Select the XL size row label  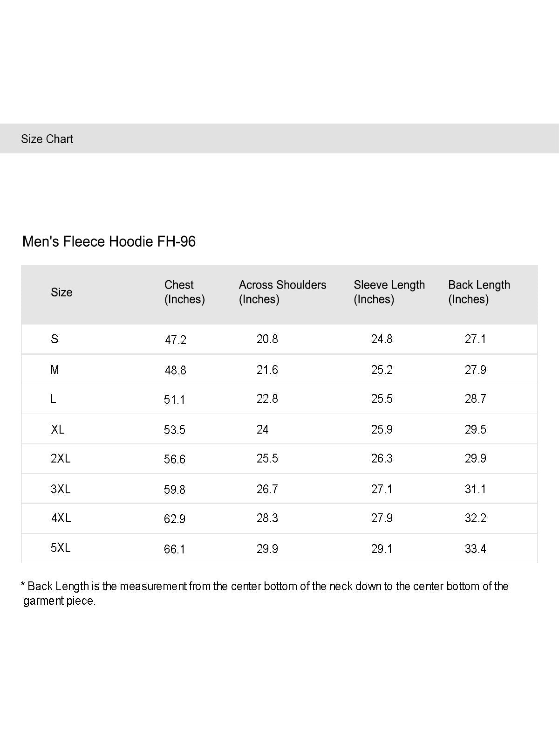pos(58,429)
